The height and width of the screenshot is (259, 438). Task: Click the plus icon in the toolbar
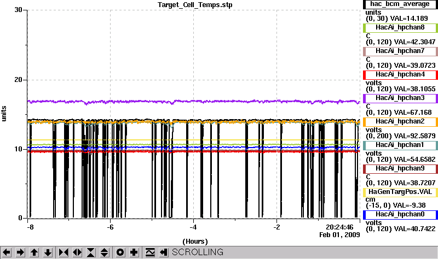coord(134,252)
